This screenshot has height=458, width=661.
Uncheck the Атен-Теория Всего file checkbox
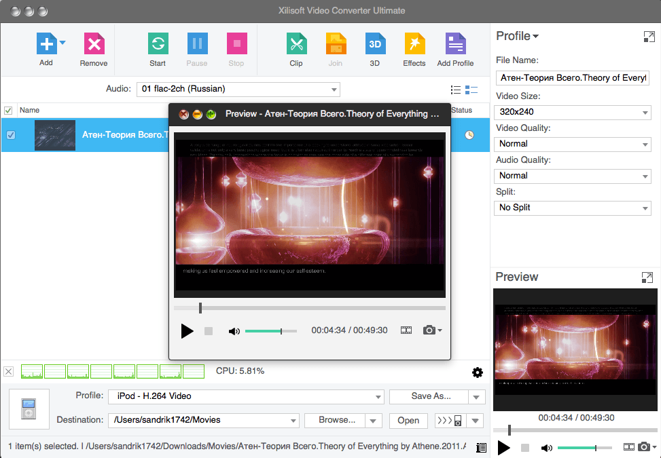coord(11,135)
